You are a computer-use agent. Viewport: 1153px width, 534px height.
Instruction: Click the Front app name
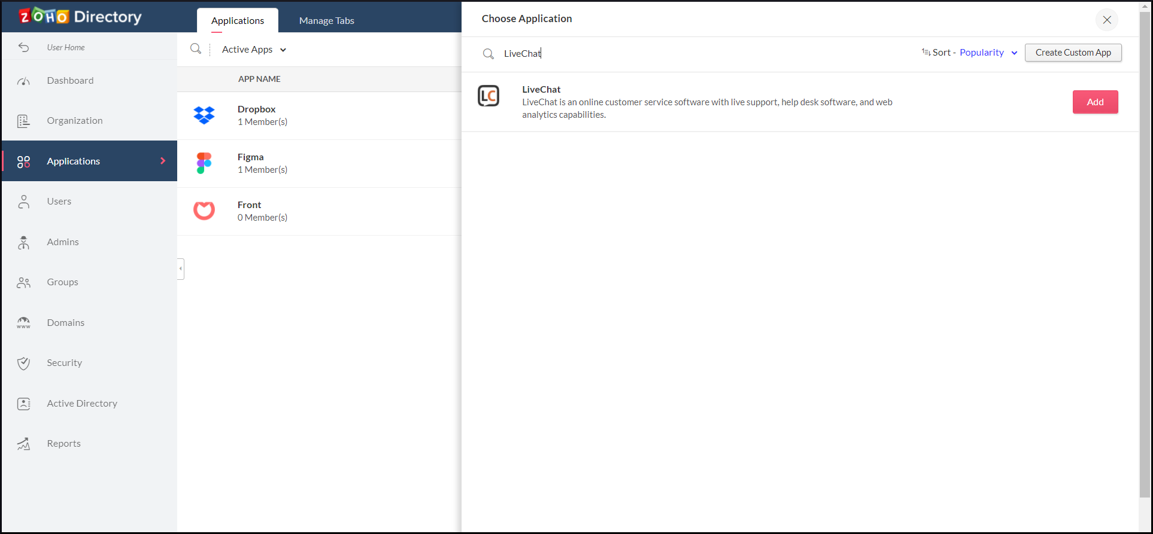pos(249,205)
